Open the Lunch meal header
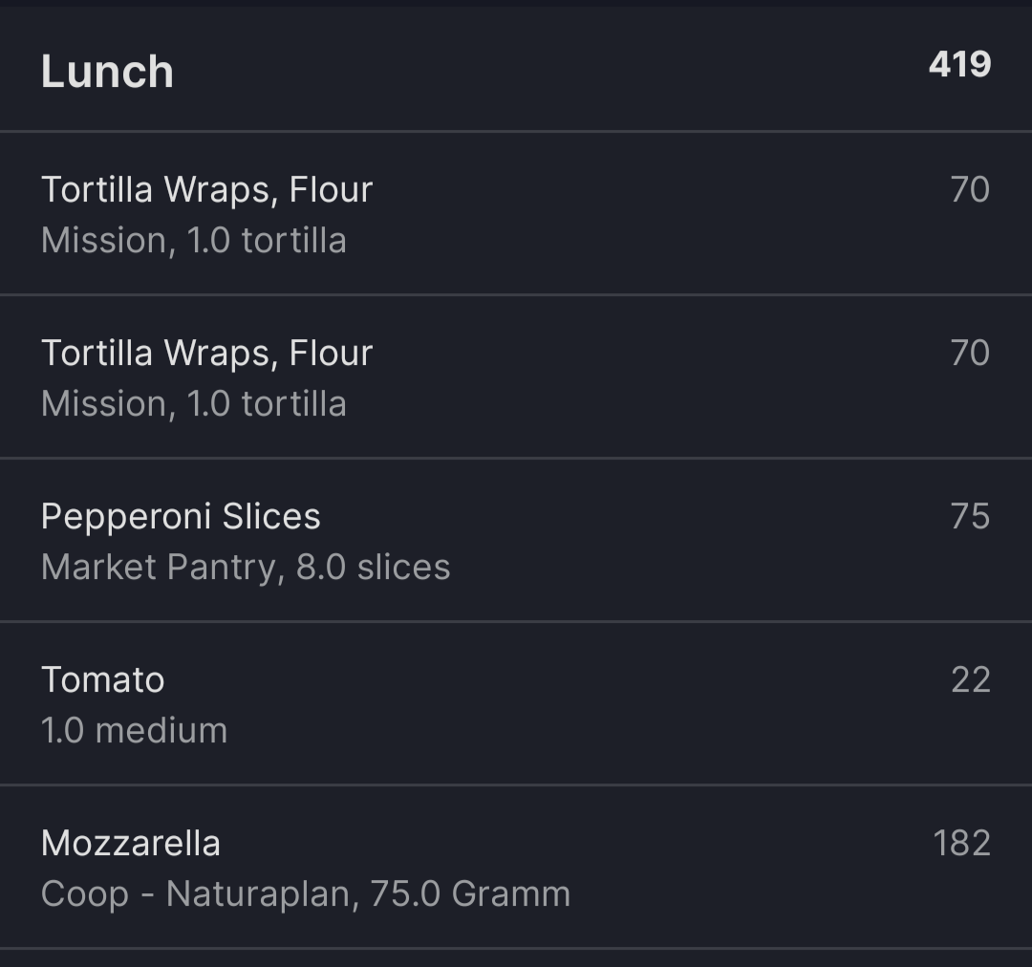1032x967 pixels. (516, 69)
